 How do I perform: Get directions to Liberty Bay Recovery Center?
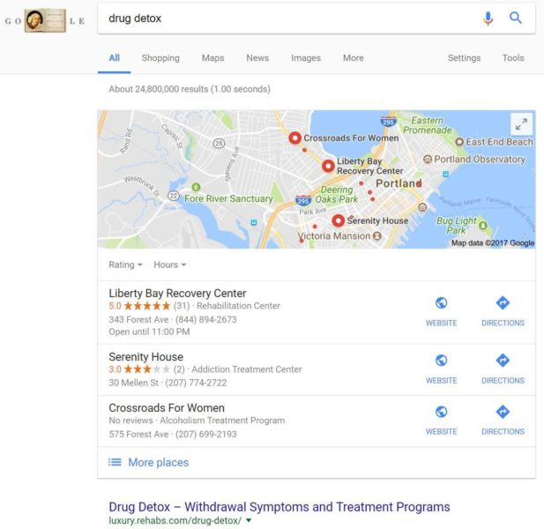[x=503, y=302]
